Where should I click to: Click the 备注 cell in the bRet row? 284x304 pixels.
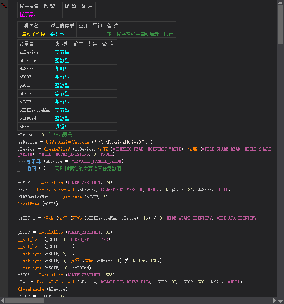pyautogui.click(x=108, y=127)
